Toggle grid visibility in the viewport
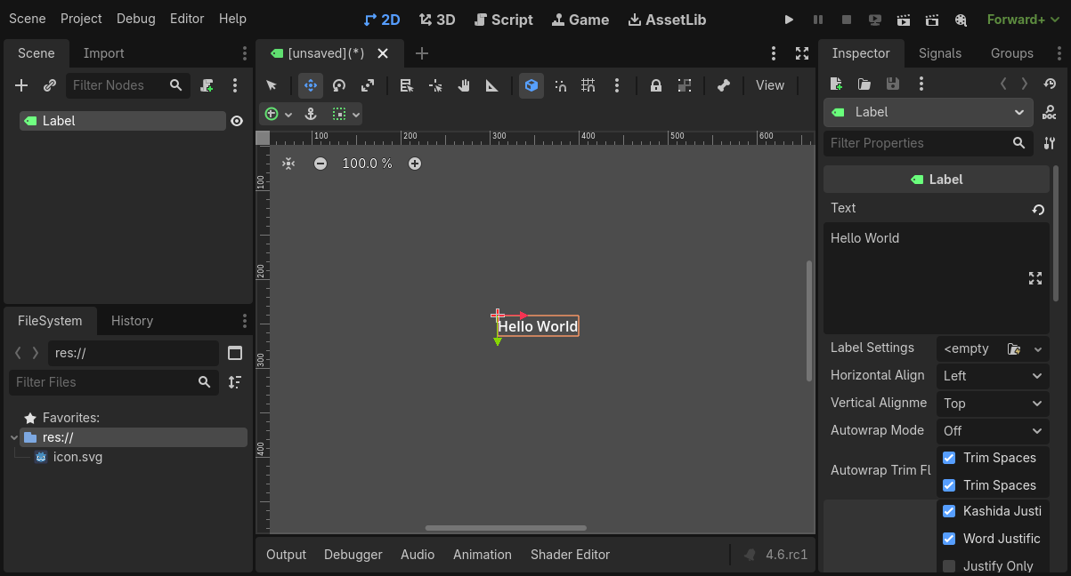 click(x=588, y=85)
